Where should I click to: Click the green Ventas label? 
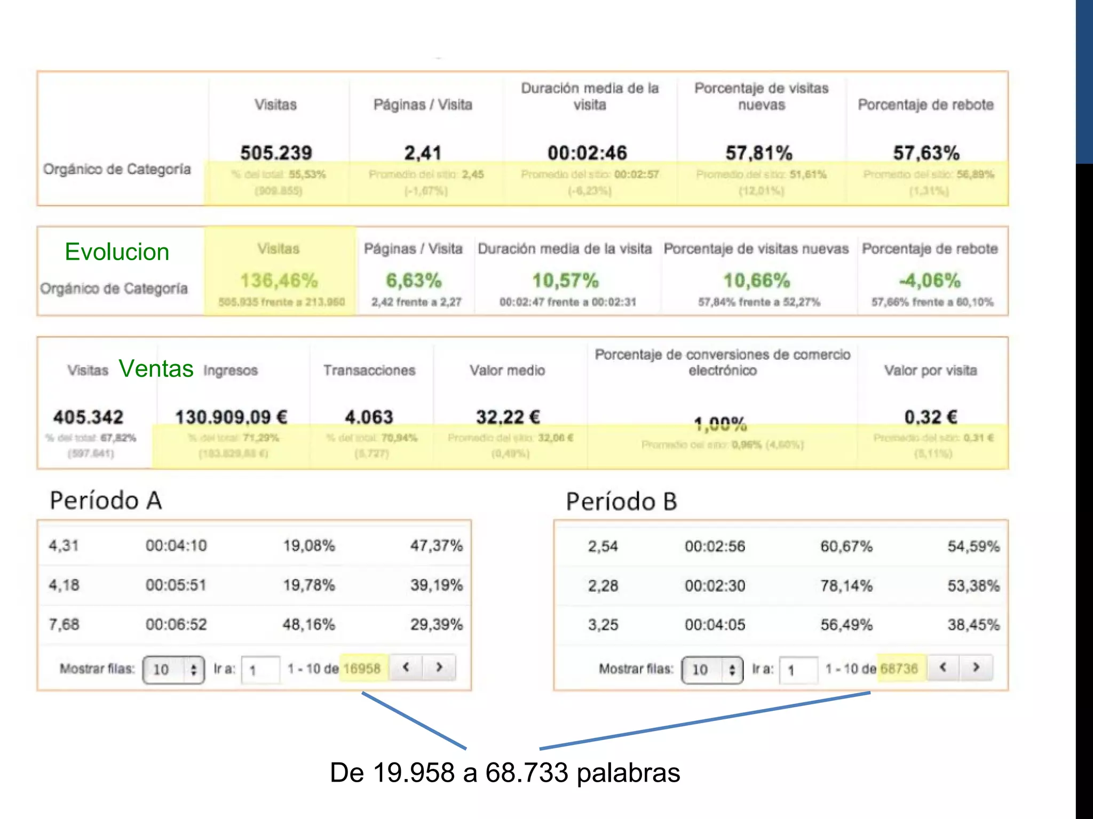coord(156,368)
